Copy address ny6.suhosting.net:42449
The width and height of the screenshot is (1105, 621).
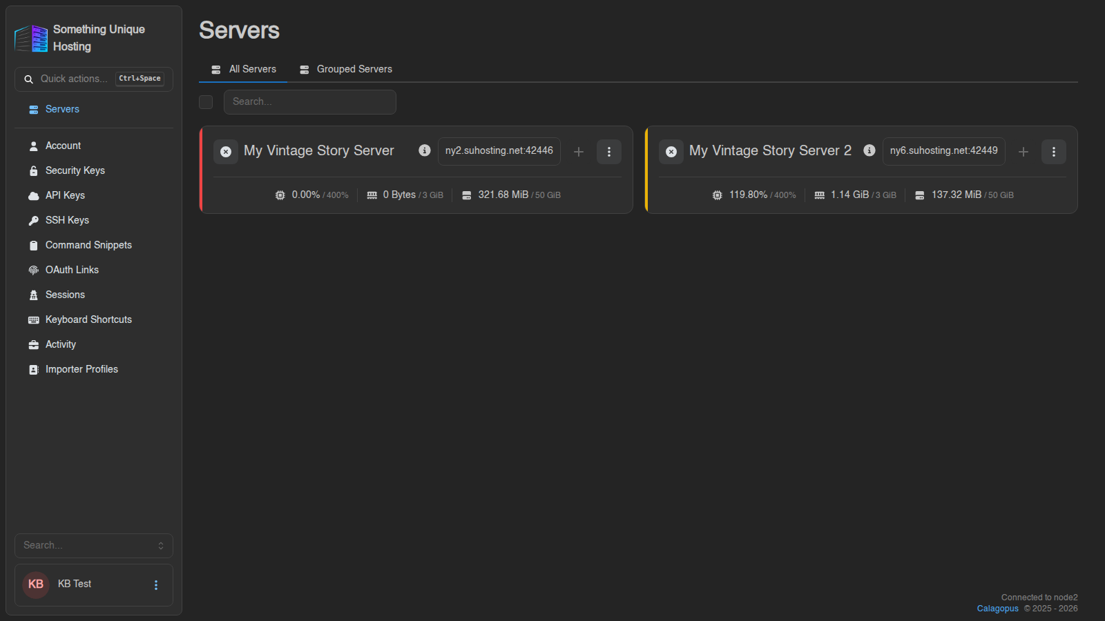(x=944, y=151)
